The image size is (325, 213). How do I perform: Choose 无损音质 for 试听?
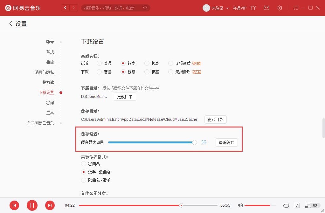point(170,63)
